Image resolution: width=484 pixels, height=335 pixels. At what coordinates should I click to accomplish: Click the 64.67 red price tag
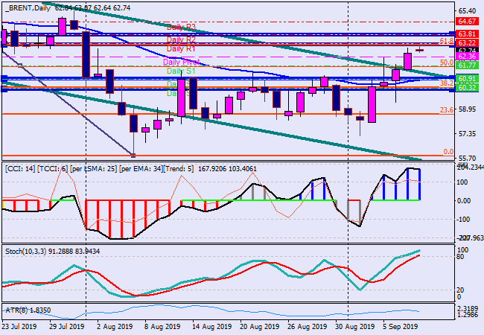[x=467, y=22]
